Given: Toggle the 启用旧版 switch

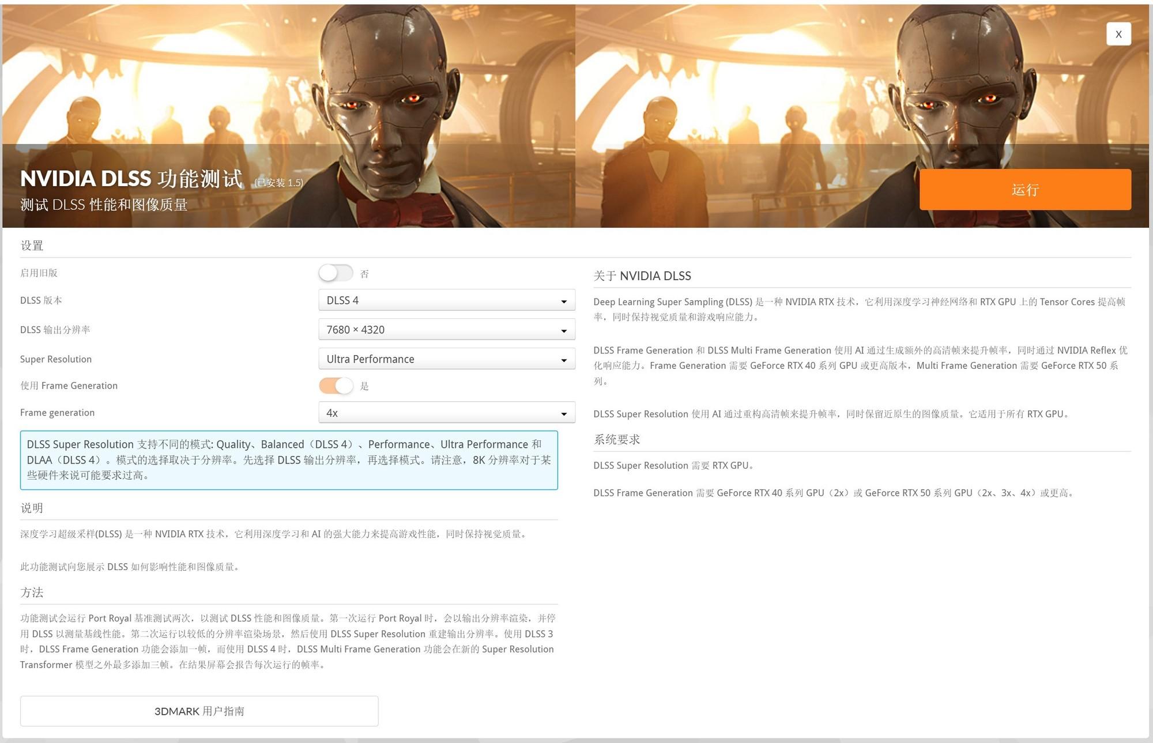Looking at the screenshot, I should 336,273.
